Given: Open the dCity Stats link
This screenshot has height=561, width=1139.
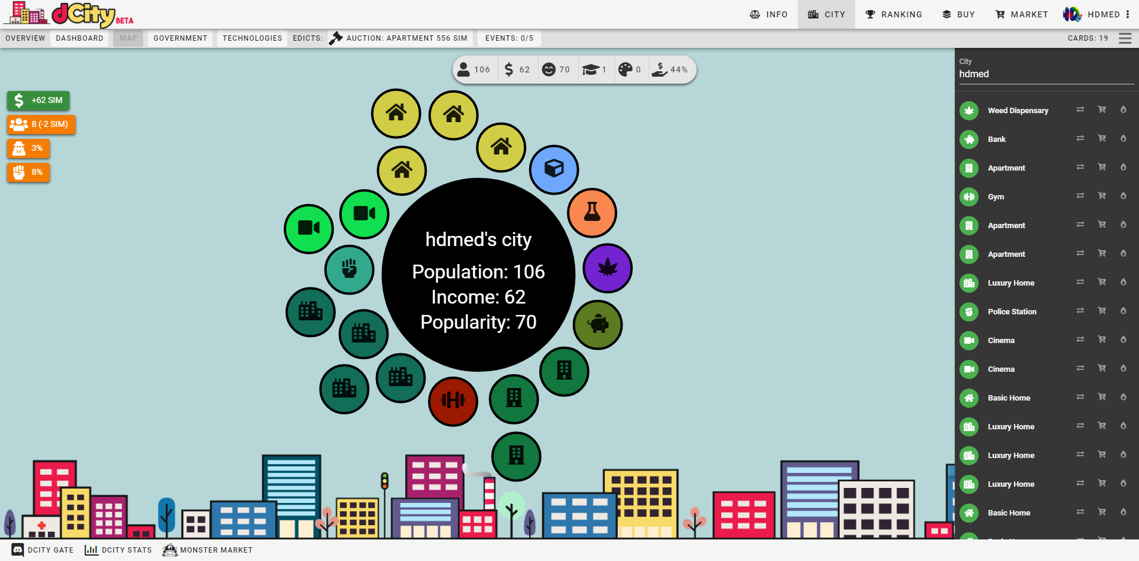Looking at the screenshot, I should point(118,550).
